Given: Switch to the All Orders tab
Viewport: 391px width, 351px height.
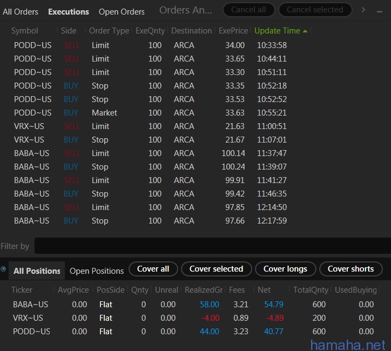Looking at the screenshot, I should [x=21, y=11].
